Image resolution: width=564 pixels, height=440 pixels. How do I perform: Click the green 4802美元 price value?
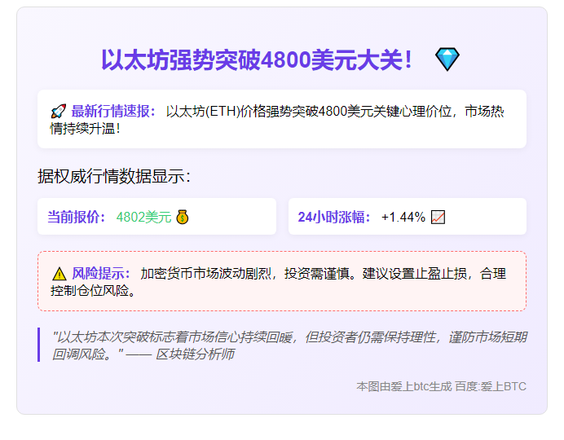coord(143,217)
